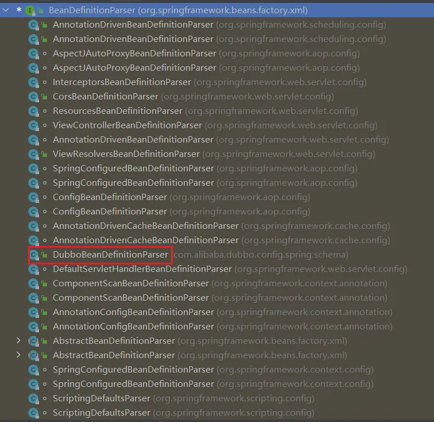This screenshot has height=422, width=434.
Task: Collapse the BeanDefinitionParser root node
Action: tap(6, 10)
